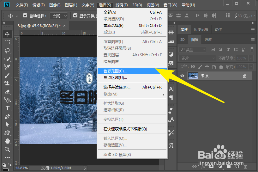The width and height of the screenshot is (258, 172).
Task: Open the Glyphs panel icon
Action: [x=171, y=145]
